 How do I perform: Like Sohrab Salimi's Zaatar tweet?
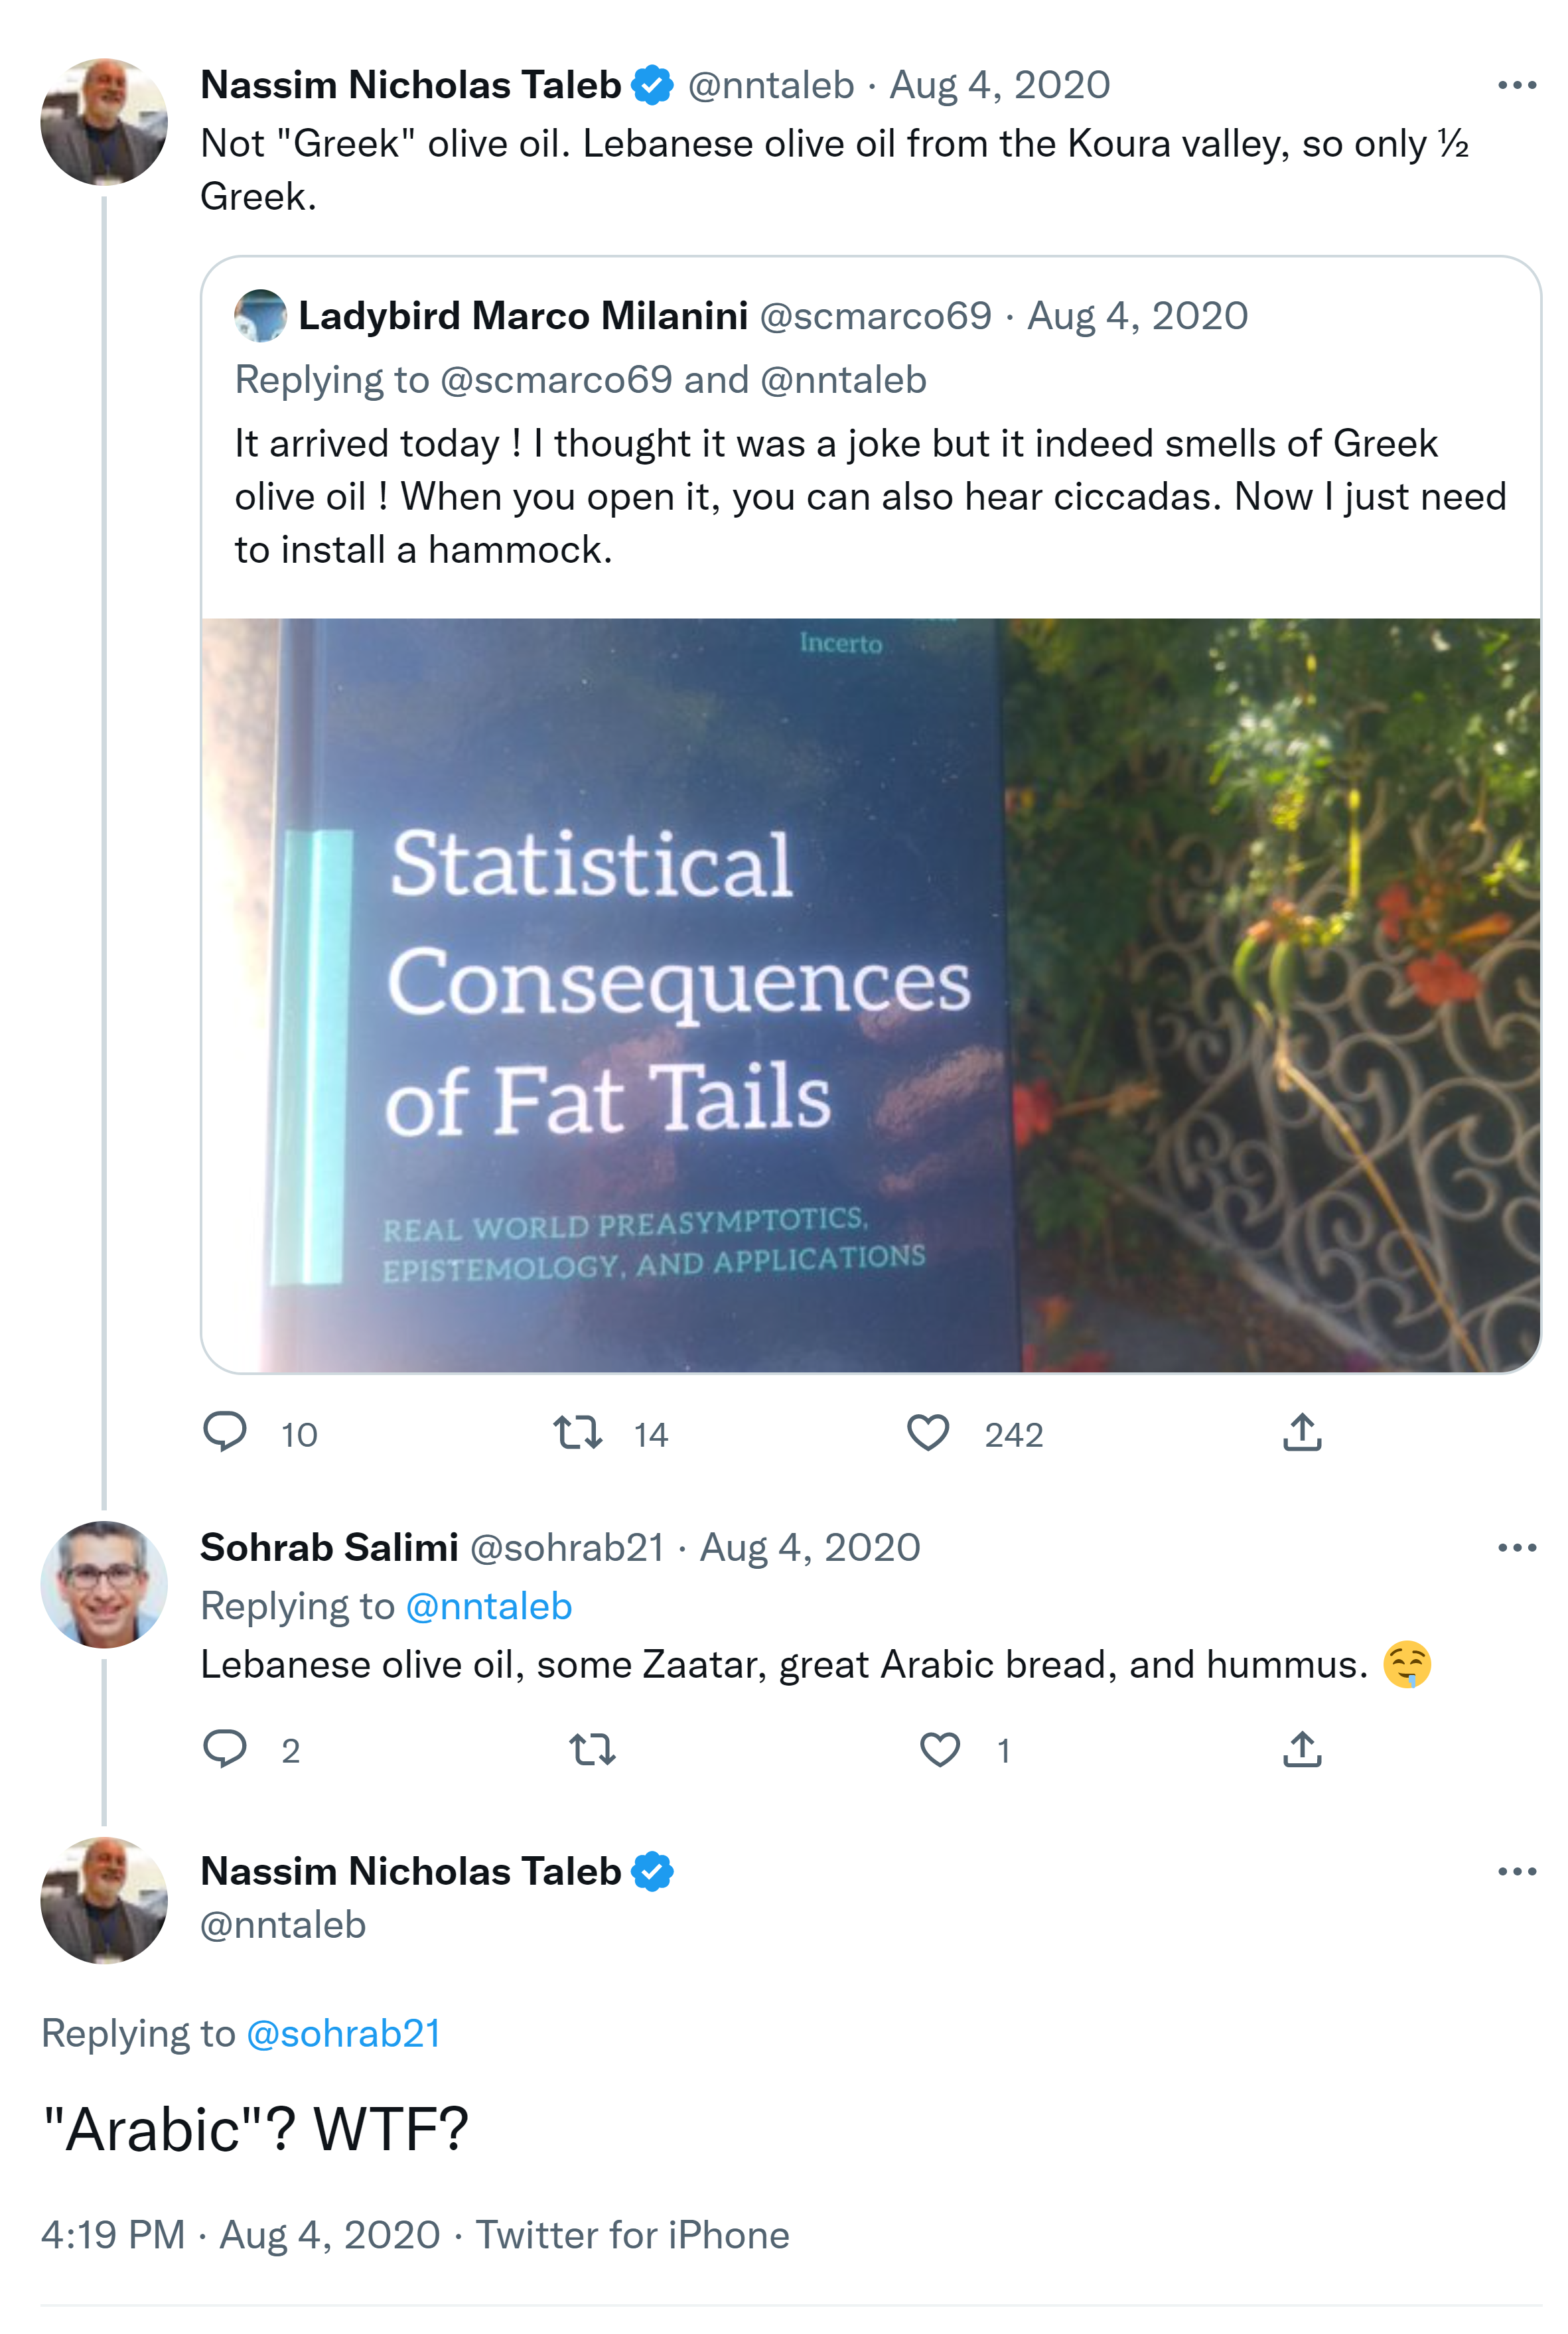[x=940, y=1749]
